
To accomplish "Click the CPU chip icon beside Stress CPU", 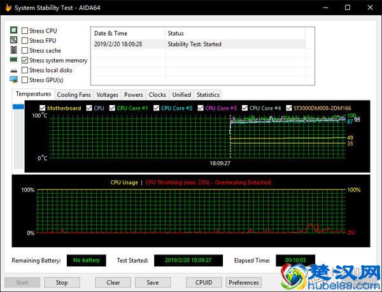I will [x=13, y=31].
